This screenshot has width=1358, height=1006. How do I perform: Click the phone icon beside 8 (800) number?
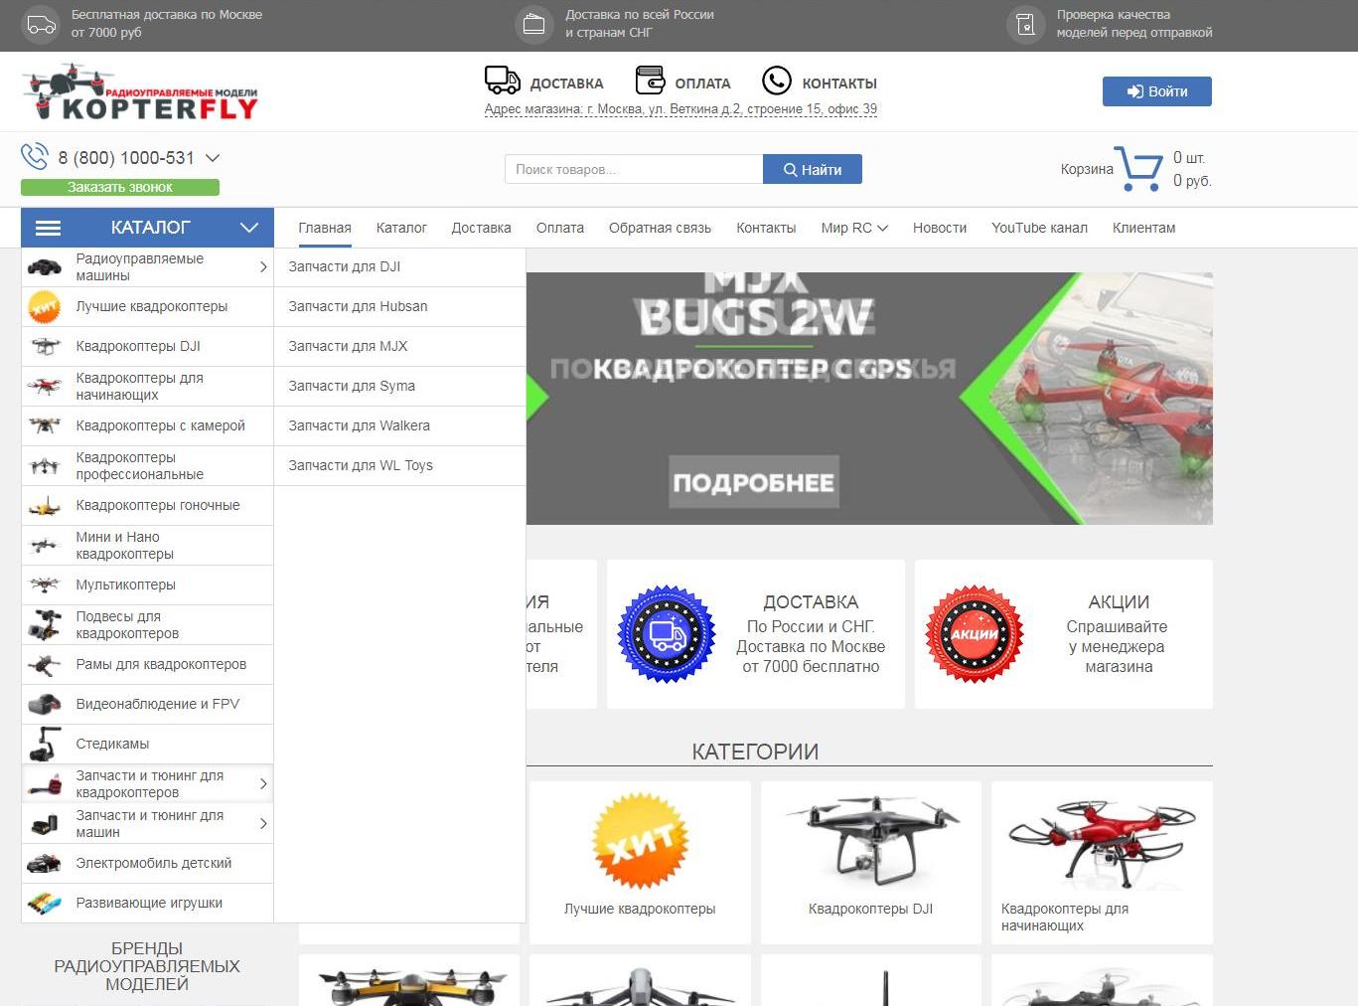pyautogui.click(x=35, y=156)
